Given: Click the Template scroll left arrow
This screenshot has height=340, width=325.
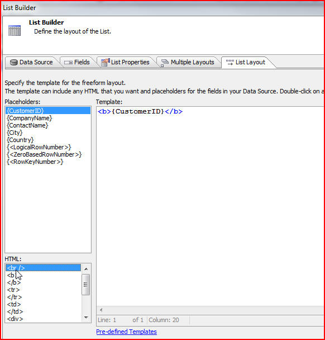Looking at the screenshot, I should click(101, 310).
